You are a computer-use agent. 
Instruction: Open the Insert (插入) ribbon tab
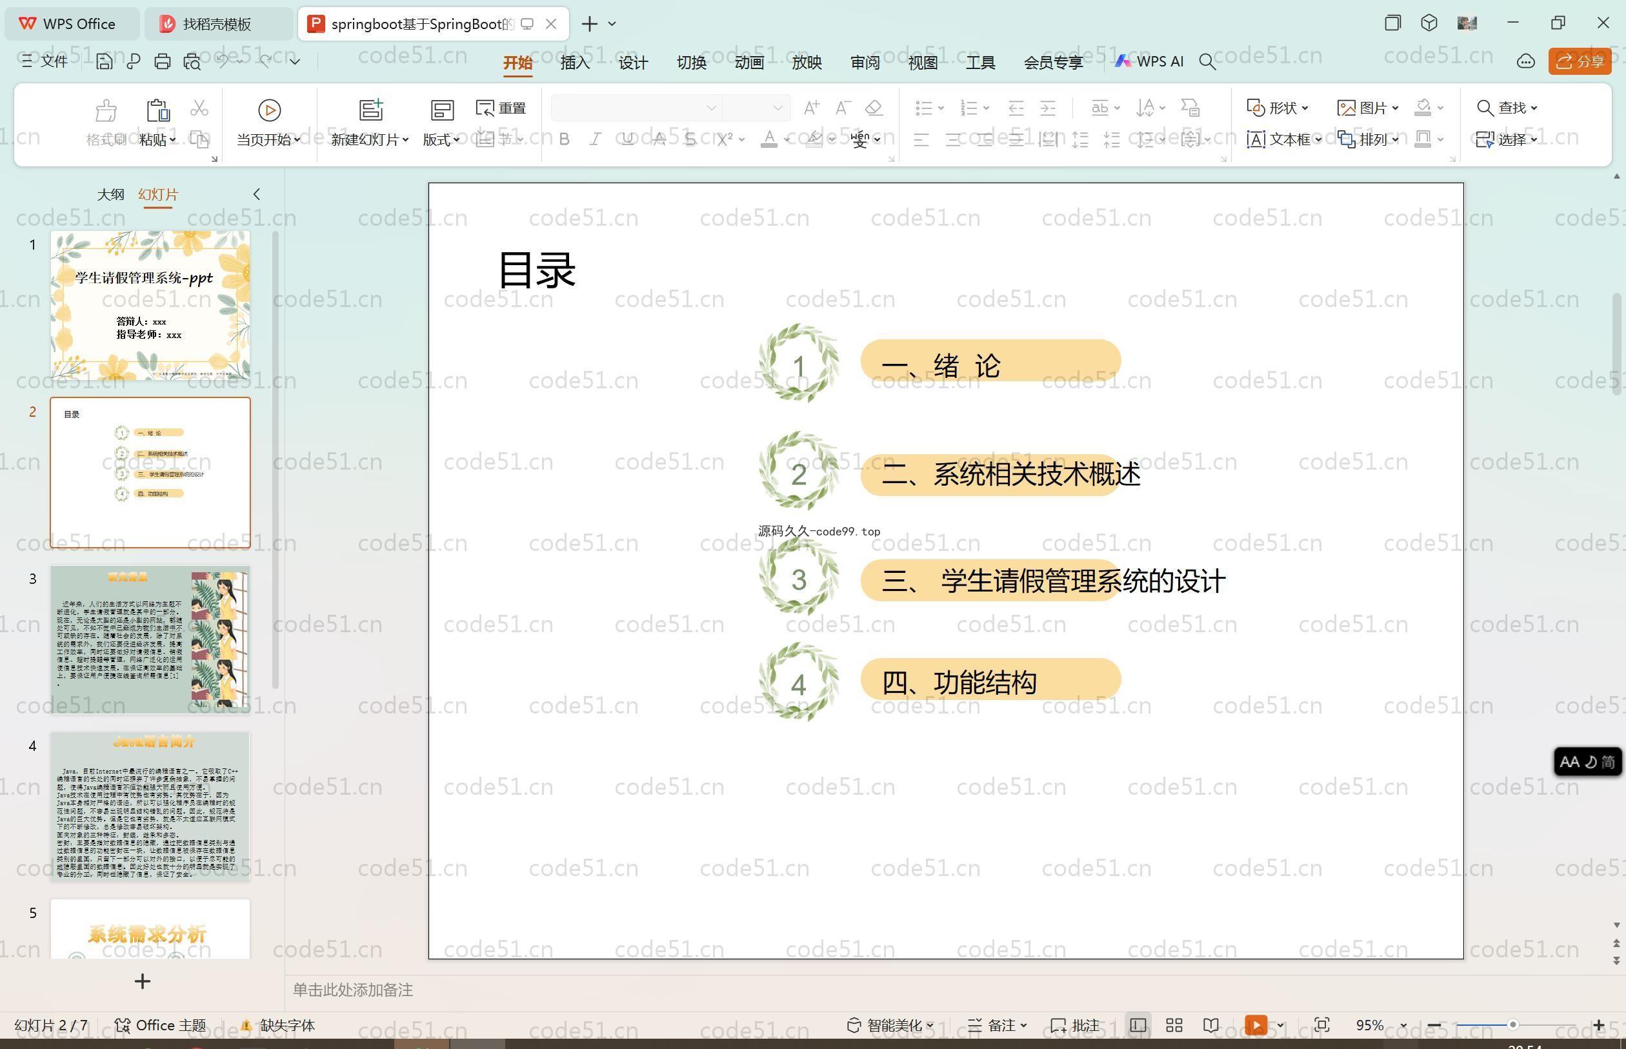575,63
